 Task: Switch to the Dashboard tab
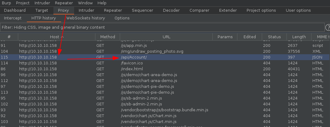coord(15,10)
